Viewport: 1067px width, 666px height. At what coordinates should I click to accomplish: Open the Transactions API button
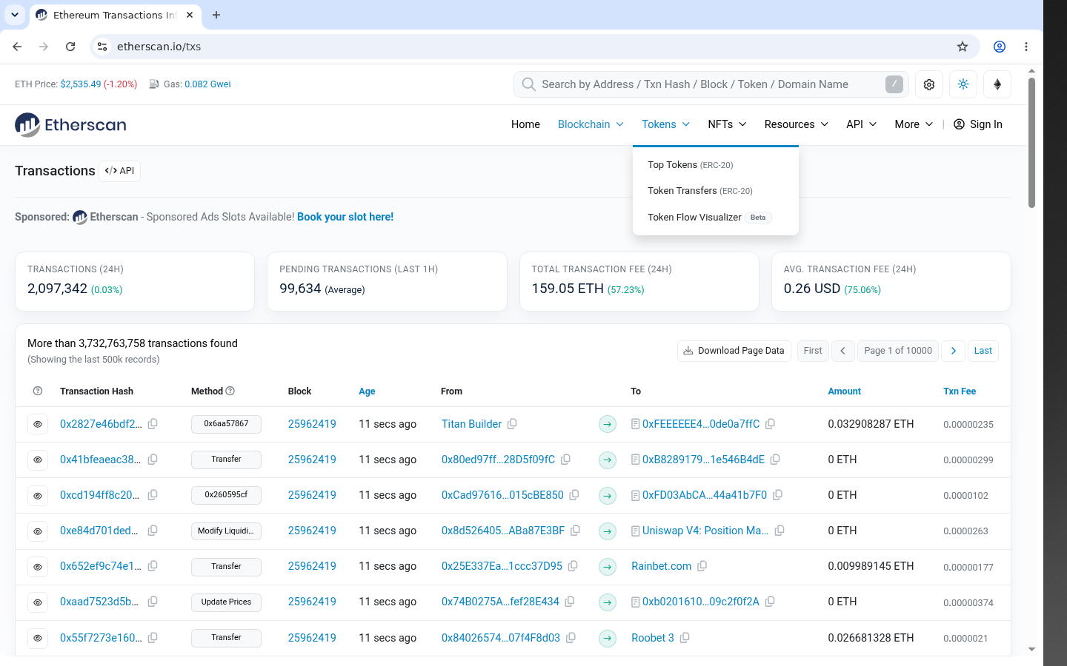[x=119, y=171]
